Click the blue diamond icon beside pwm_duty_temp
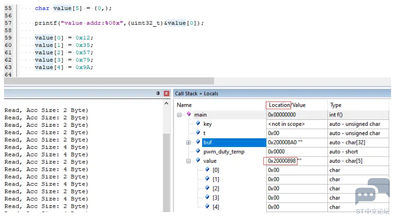Viewport: 394px width, 219px height. point(198,151)
